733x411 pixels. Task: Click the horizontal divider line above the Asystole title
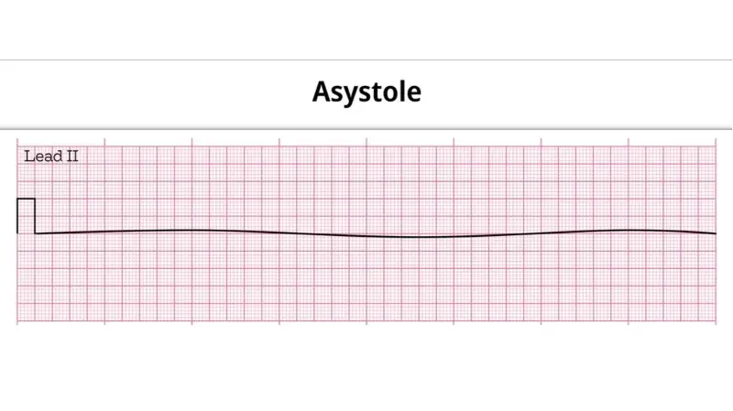tap(366, 59)
